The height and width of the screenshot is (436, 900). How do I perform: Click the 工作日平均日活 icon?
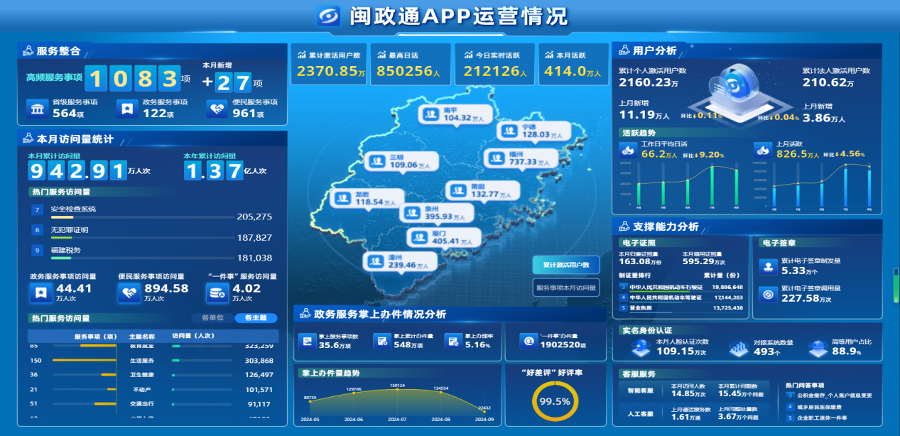click(x=627, y=150)
